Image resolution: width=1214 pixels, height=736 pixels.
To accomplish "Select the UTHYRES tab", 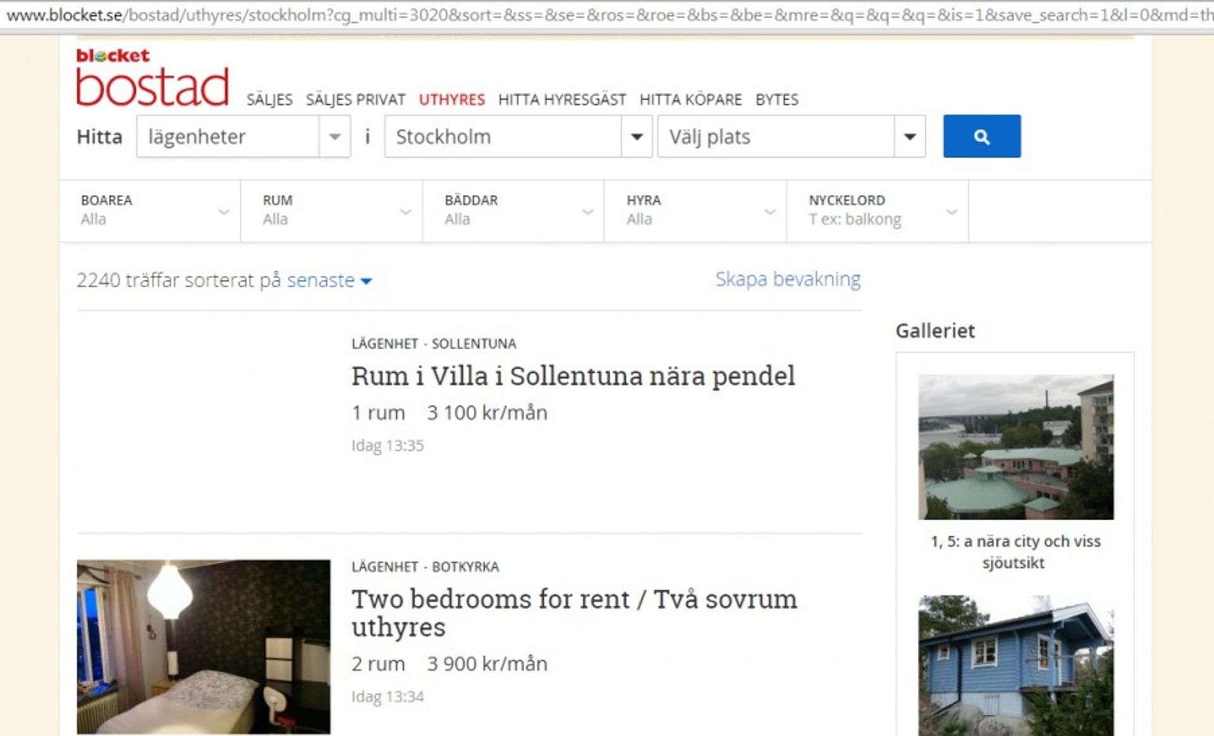I will point(451,100).
